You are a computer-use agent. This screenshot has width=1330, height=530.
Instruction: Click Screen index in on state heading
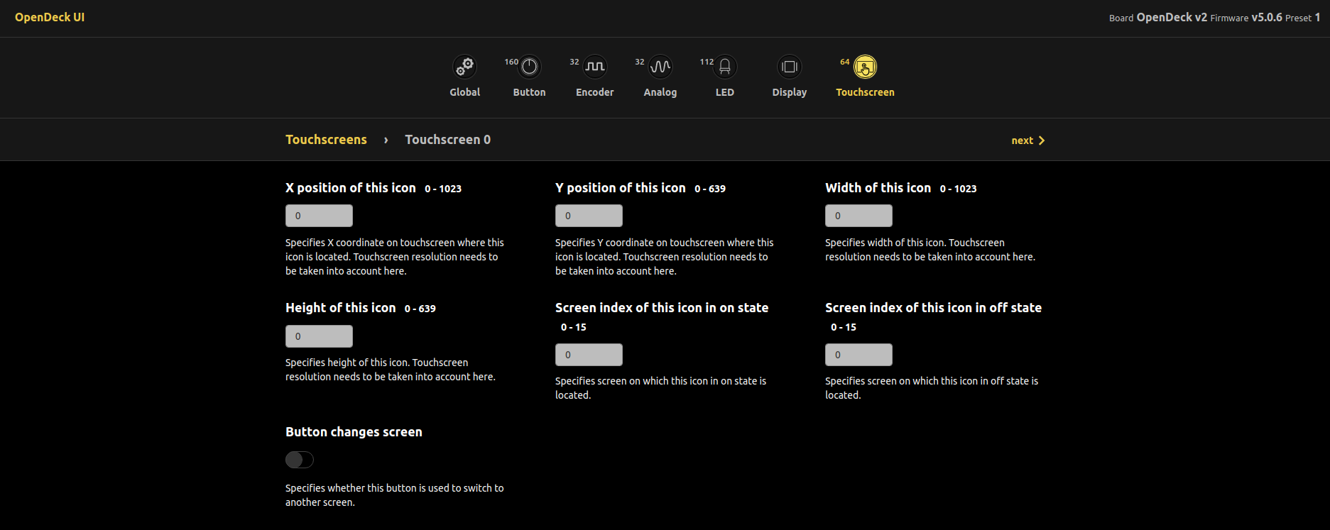662,308
